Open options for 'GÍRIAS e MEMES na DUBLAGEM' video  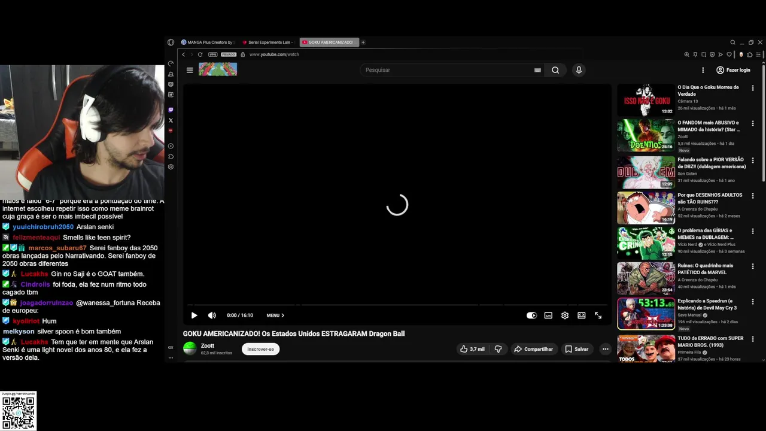point(753,231)
